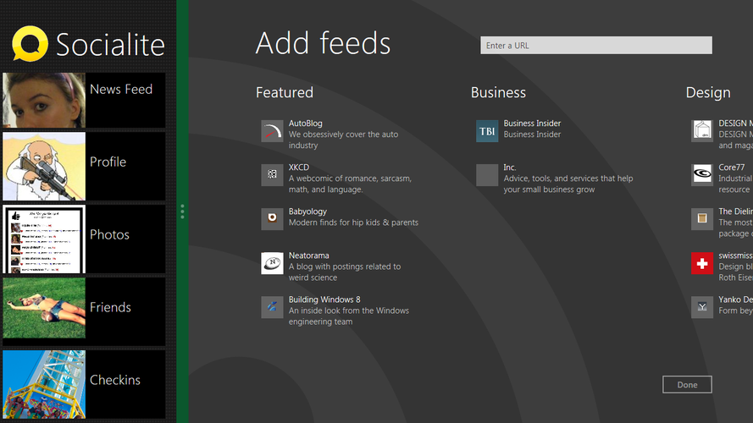753x423 pixels.
Task: Select The Dieline feed icon
Action: click(x=702, y=219)
